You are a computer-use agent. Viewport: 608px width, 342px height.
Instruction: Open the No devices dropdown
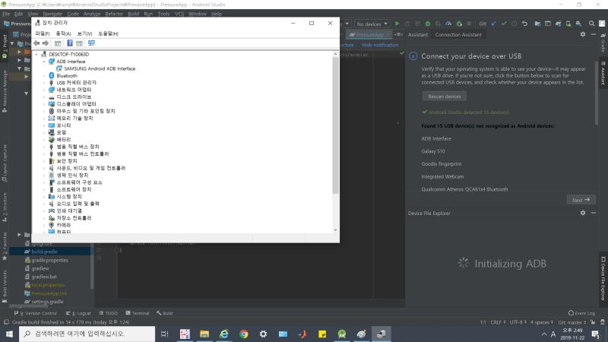[372, 24]
